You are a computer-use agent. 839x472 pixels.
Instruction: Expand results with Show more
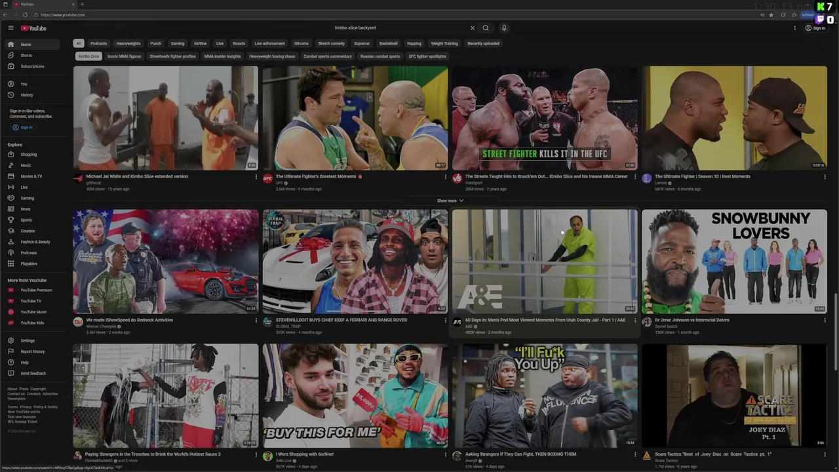coord(450,201)
